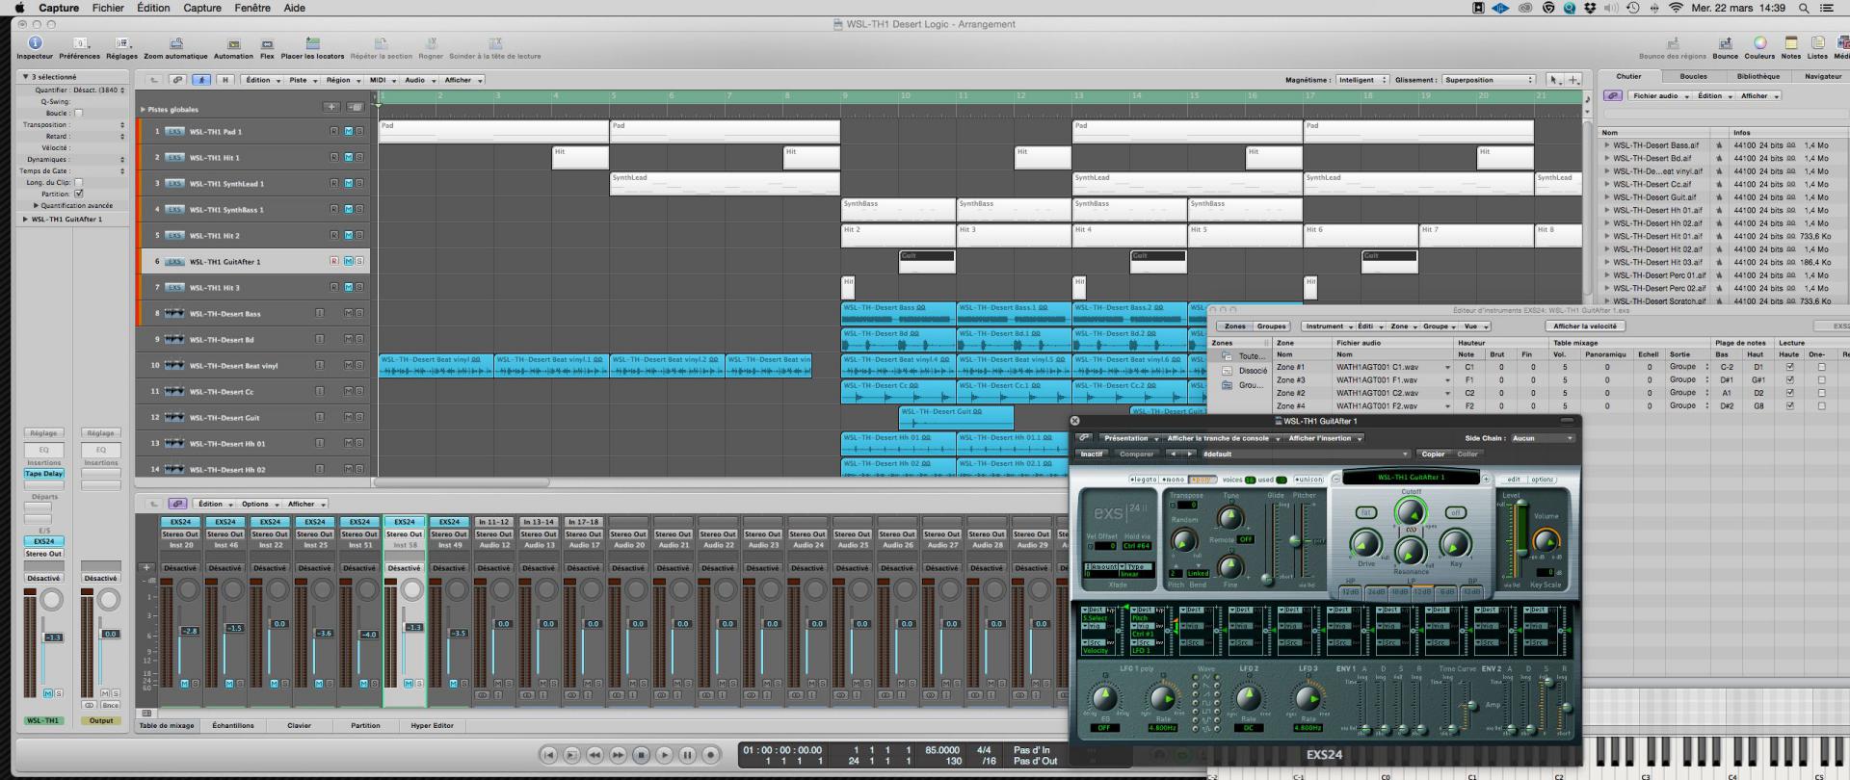
Task: Click the Fast Forward transport button
Action: click(618, 755)
